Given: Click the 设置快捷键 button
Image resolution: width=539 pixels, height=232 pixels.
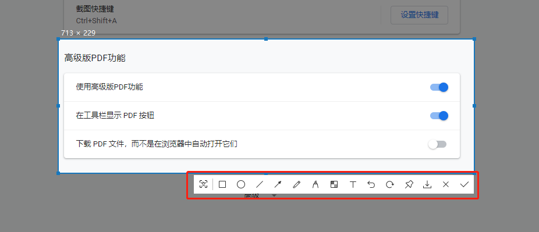Looking at the screenshot, I should click(x=419, y=15).
